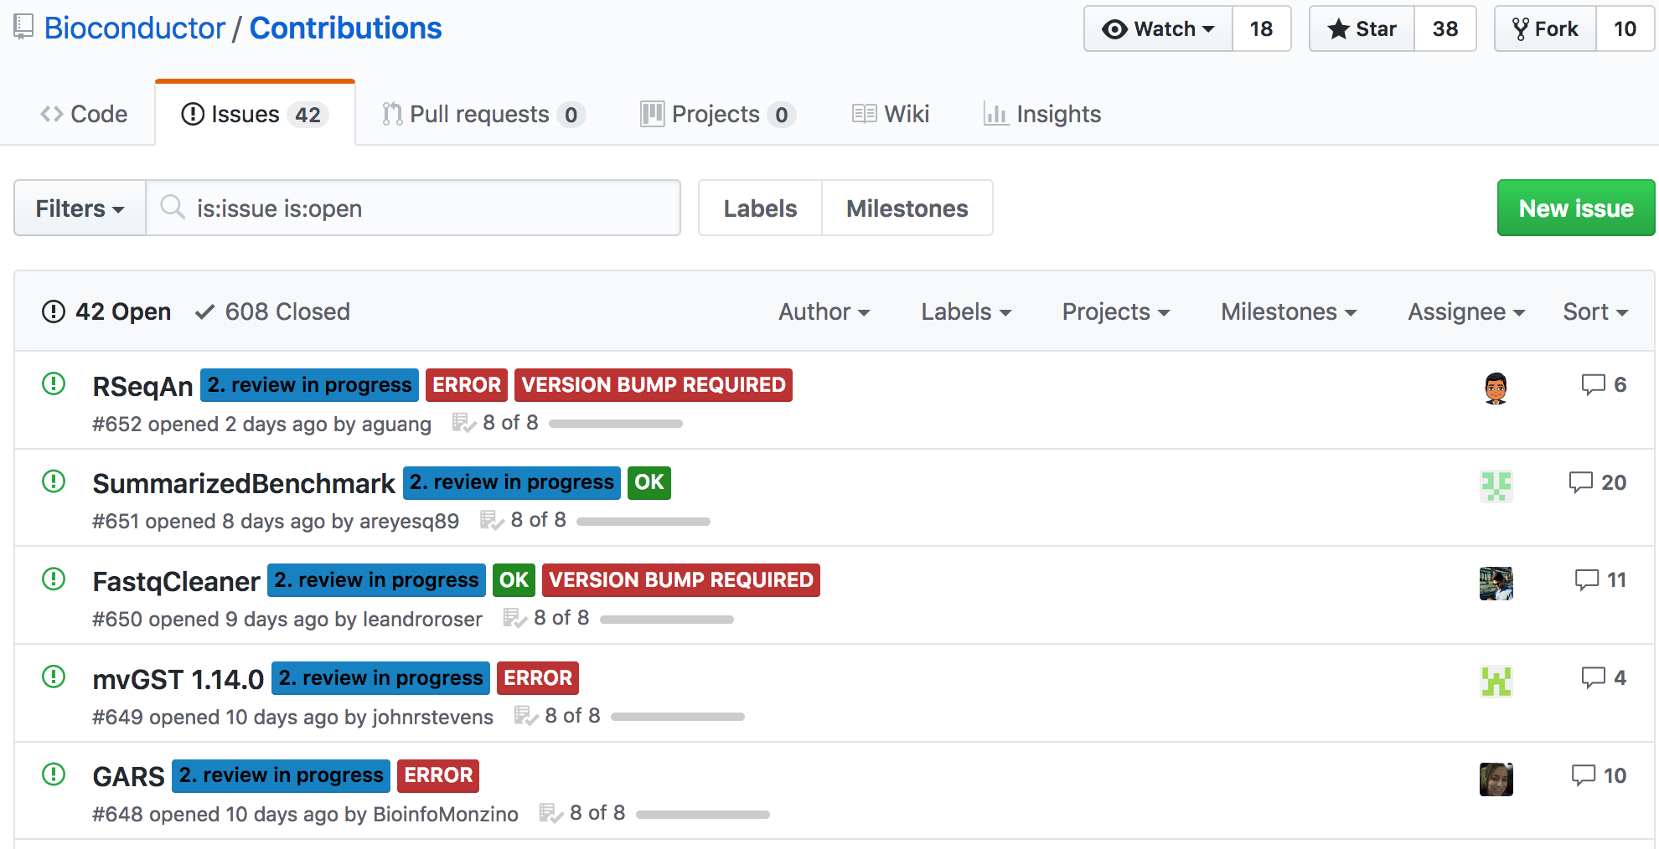Open the Insights tab

(1042, 114)
